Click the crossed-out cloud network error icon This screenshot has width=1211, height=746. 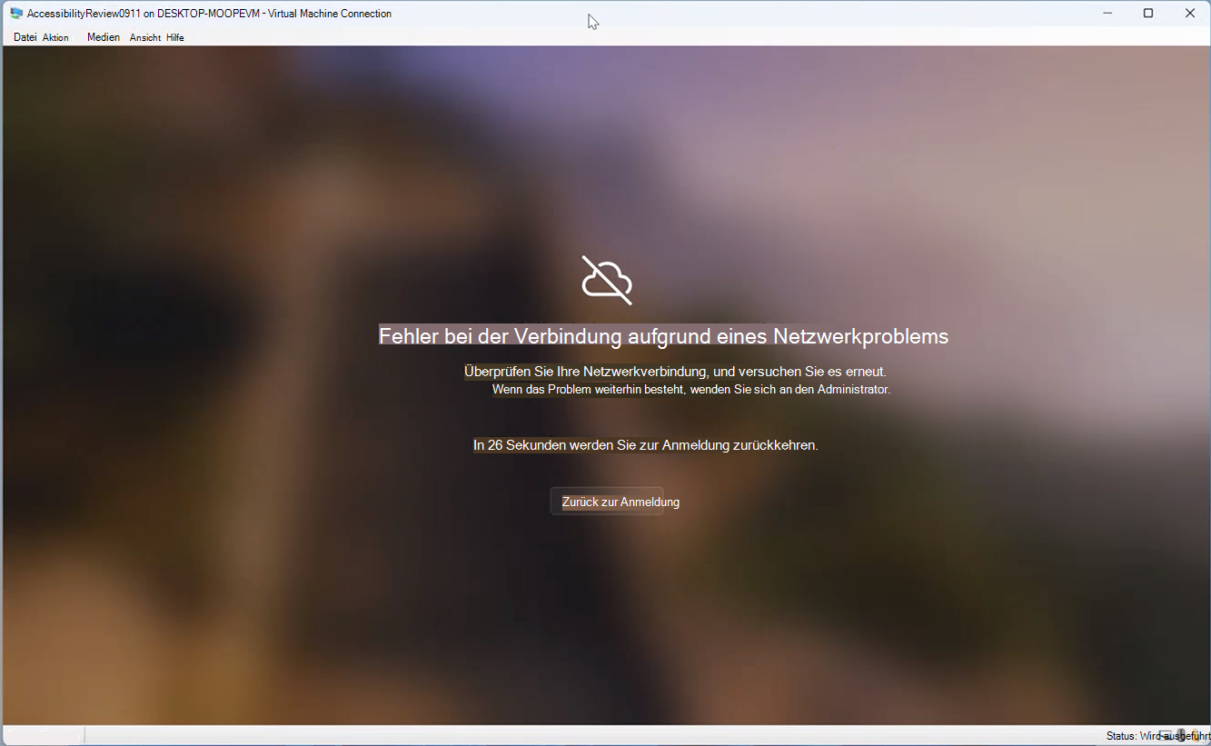point(607,280)
